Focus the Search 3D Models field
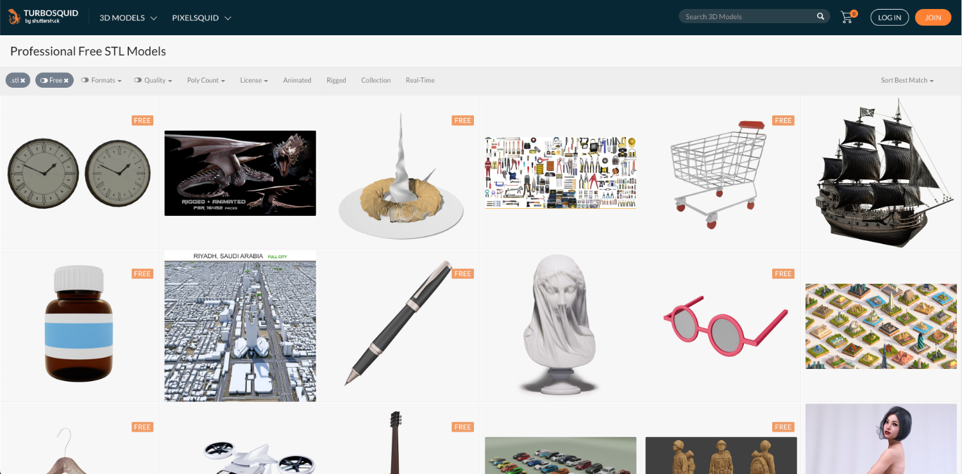962x474 pixels. (x=748, y=17)
